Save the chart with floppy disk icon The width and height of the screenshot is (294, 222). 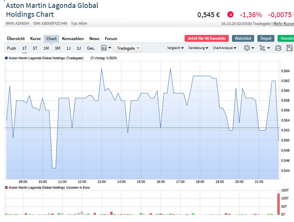(289, 48)
